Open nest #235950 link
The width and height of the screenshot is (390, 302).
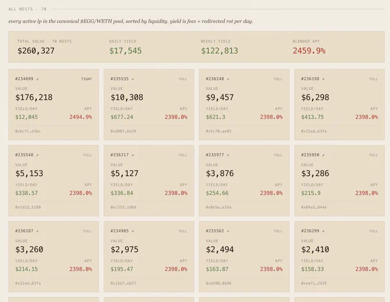coord(310,155)
